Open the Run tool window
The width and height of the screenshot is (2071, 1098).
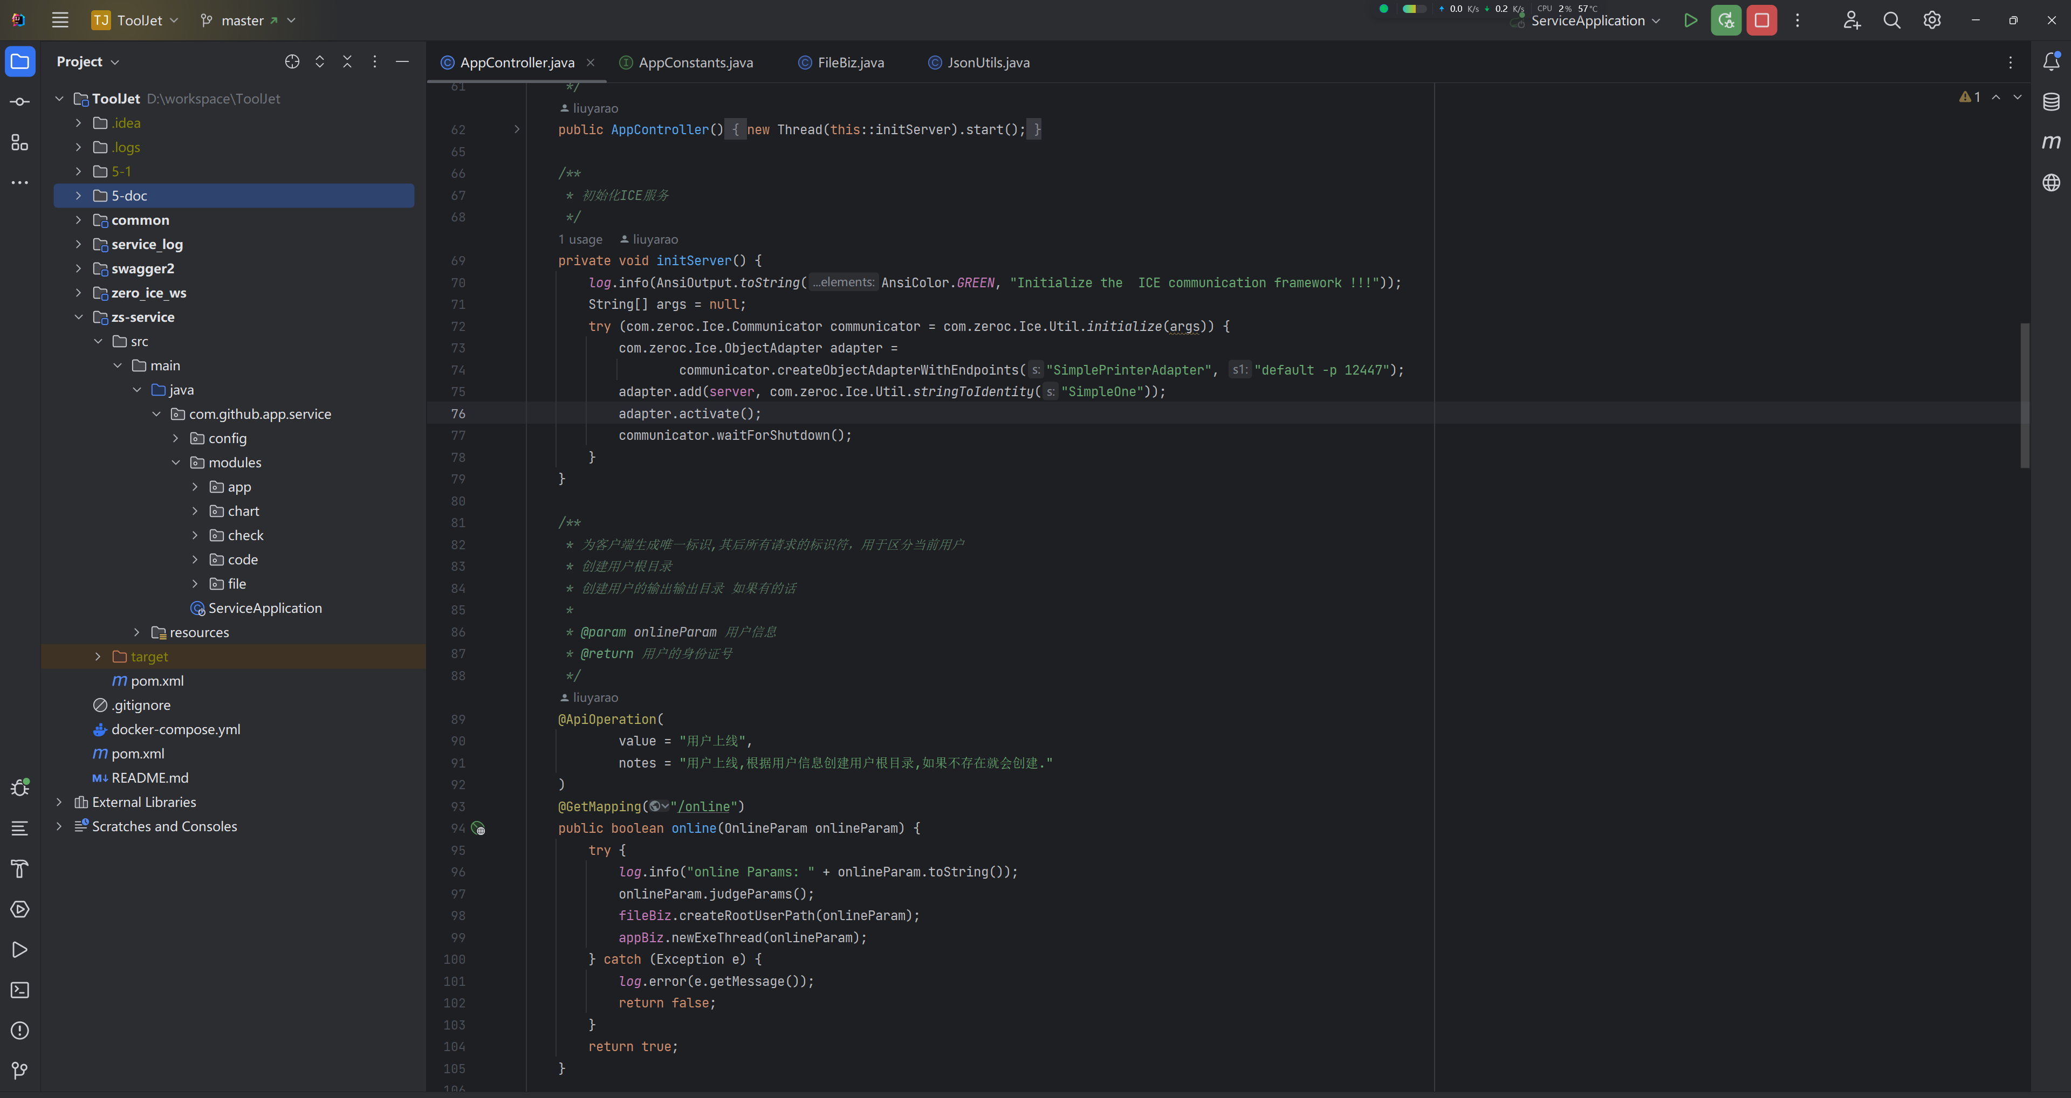tap(20, 950)
